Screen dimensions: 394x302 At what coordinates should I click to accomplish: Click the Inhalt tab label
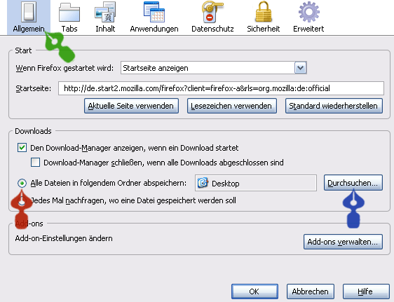pos(105,29)
